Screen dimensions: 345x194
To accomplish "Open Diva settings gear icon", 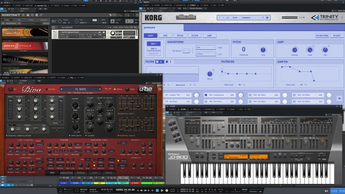I will (160, 89).
